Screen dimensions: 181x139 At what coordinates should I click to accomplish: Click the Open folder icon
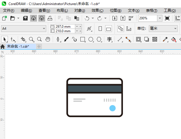click(x=12, y=18)
